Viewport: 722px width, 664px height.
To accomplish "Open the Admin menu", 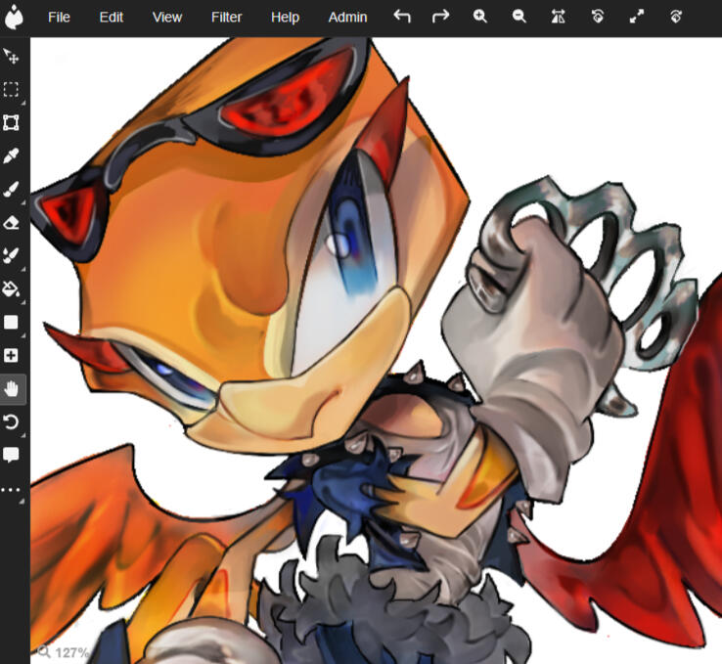I will (347, 17).
